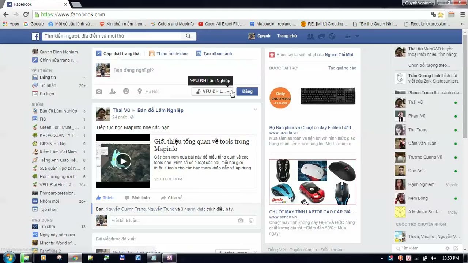This screenshot has height=263, width=468.
Task: Click the search magnifier icon in Facebook header
Action: [x=188, y=36]
